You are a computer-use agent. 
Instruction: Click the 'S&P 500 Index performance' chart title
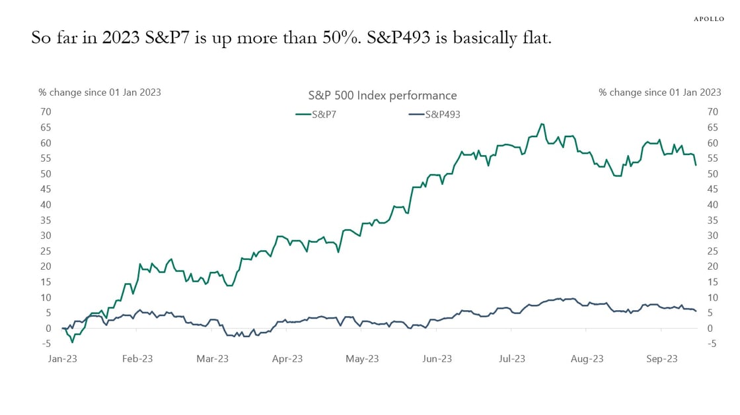coord(383,96)
